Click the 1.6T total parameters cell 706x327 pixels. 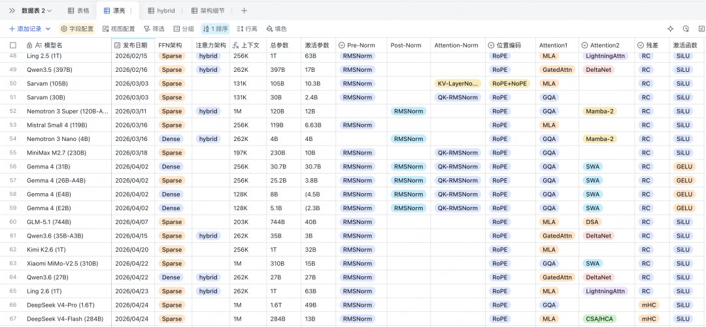point(283,305)
